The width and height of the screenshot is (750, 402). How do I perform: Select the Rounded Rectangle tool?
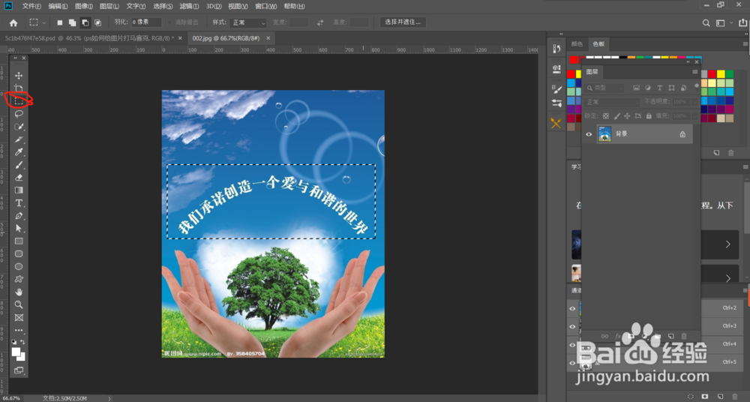point(19,253)
